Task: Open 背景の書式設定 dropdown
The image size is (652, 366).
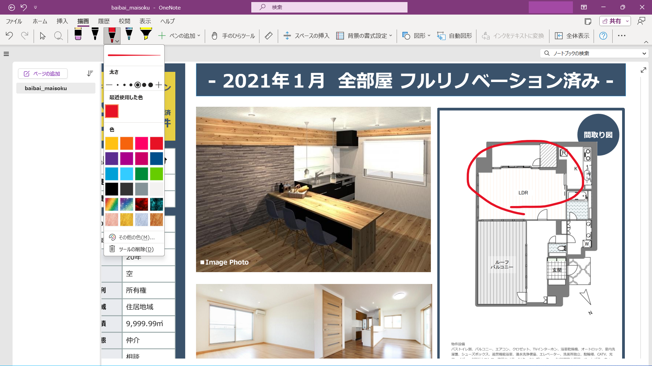Action: [364, 36]
